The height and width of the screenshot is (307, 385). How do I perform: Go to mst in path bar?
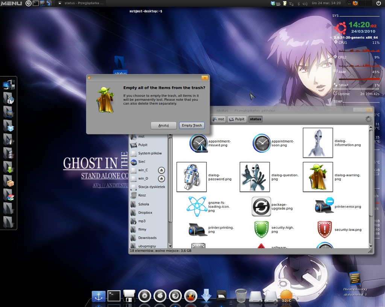point(218,119)
